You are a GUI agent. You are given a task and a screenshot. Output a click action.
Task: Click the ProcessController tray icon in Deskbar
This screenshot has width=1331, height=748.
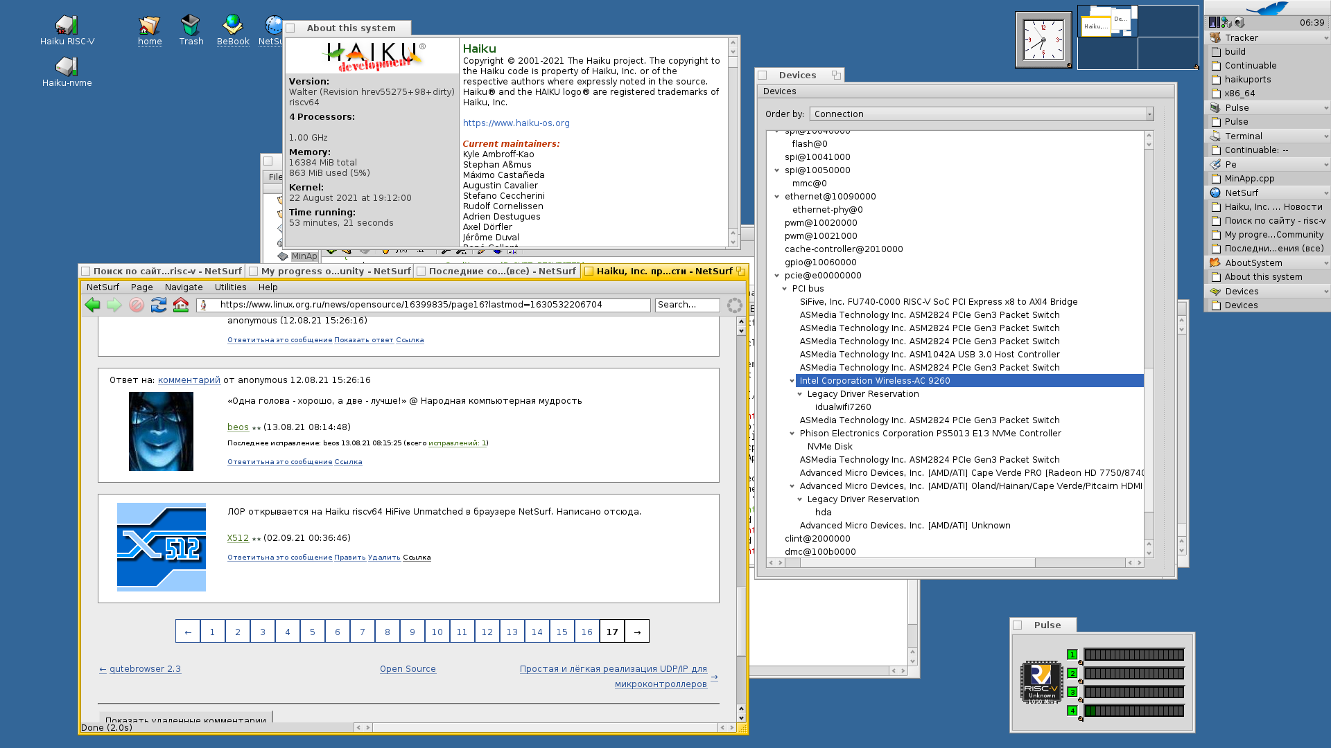click(1214, 23)
